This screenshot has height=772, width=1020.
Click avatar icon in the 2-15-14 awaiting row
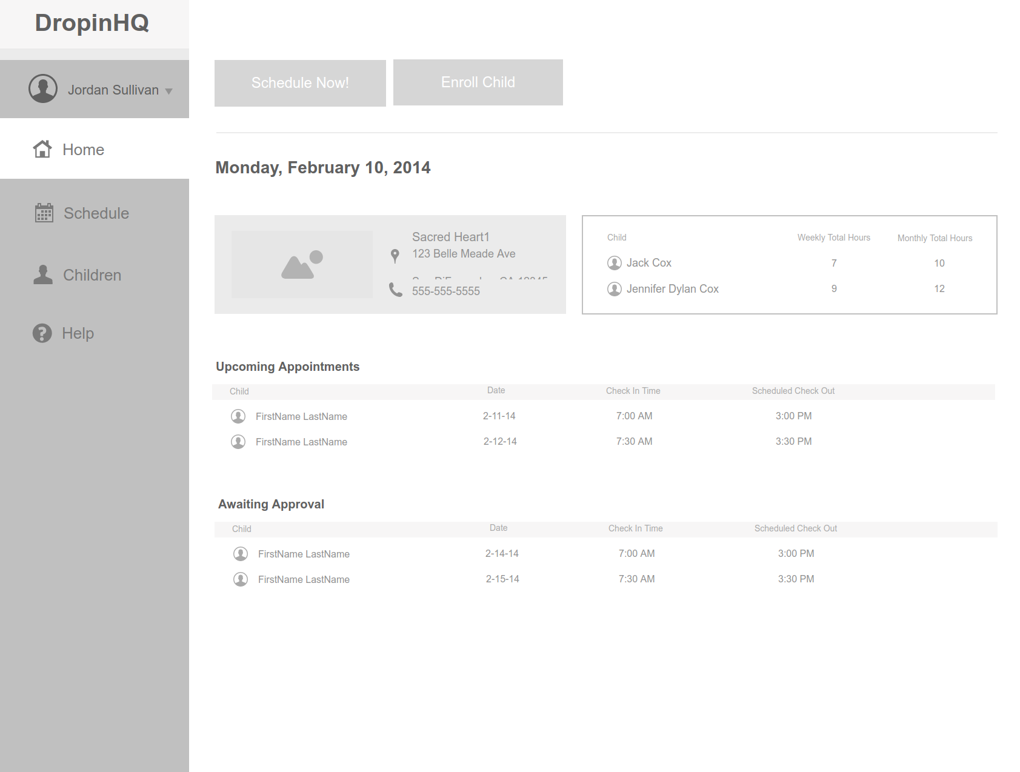[241, 579]
